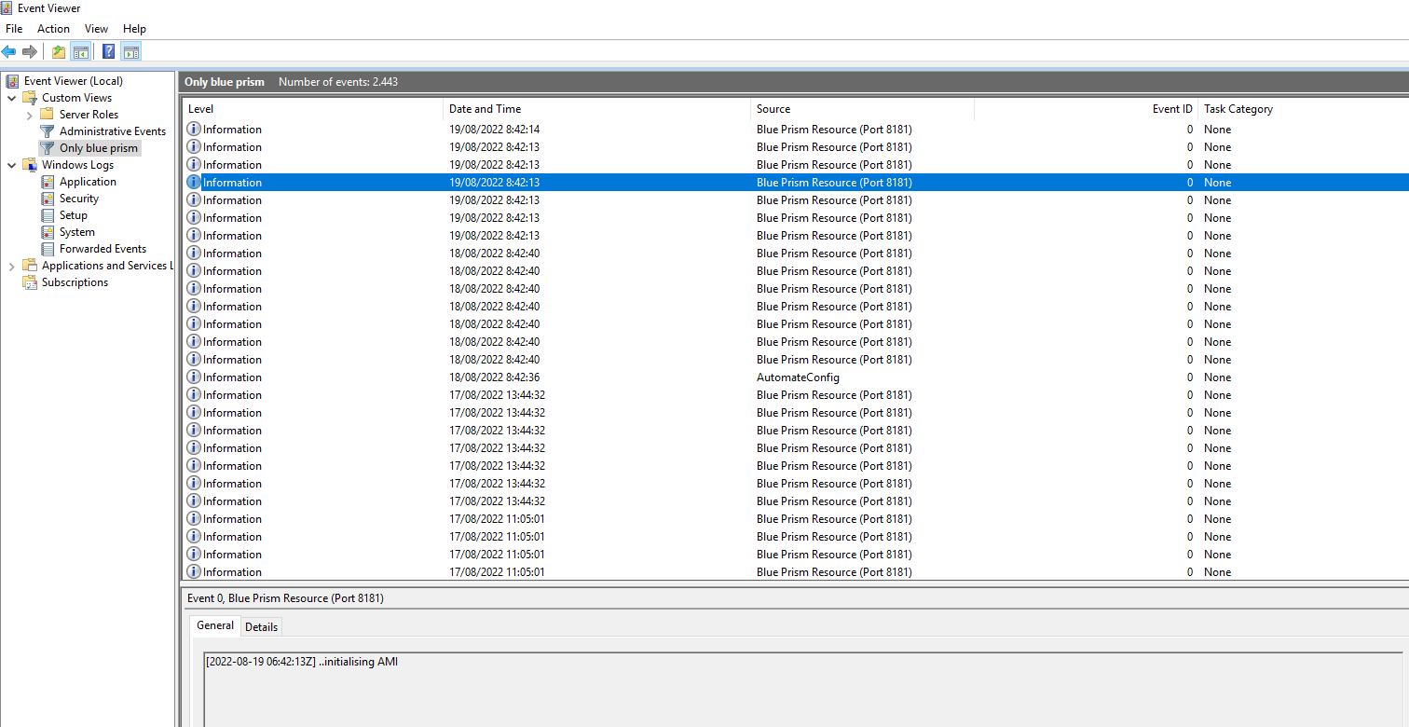Click the Application log icon
The height and width of the screenshot is (727, 1409).
coord(48,182)
